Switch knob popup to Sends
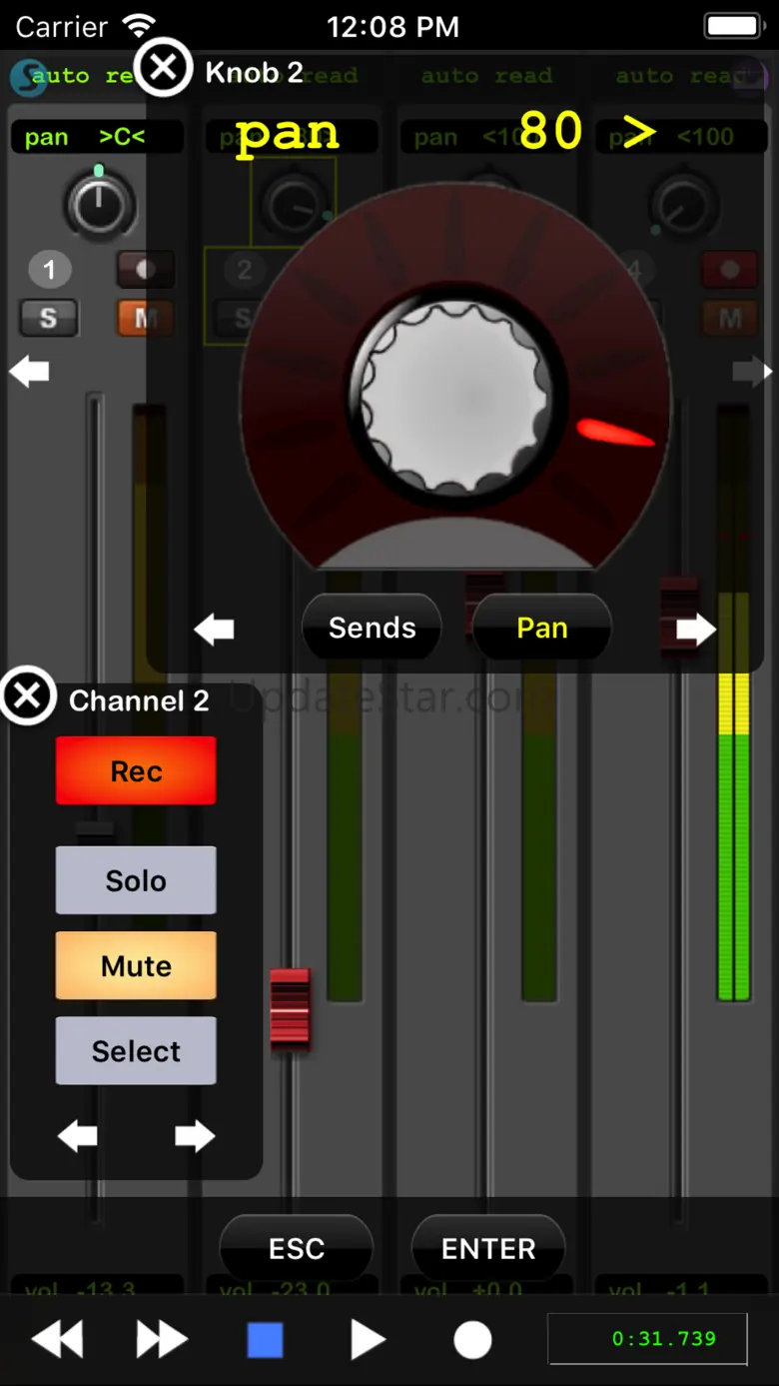The height and width of the screenshot is (1386, 779). tap(372, 628)
